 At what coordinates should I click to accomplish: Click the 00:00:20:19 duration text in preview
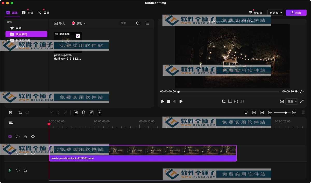(x=290, y=92)
